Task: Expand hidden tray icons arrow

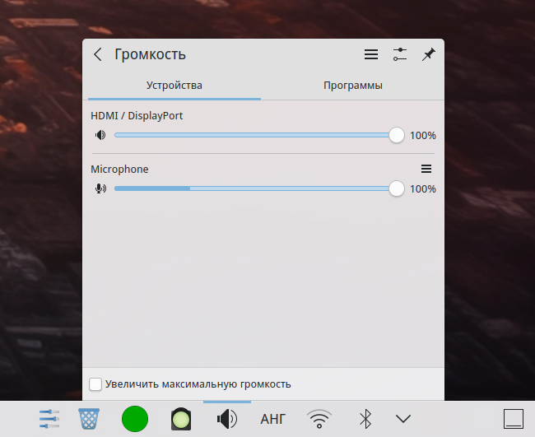Action: (x=402, y=419)
